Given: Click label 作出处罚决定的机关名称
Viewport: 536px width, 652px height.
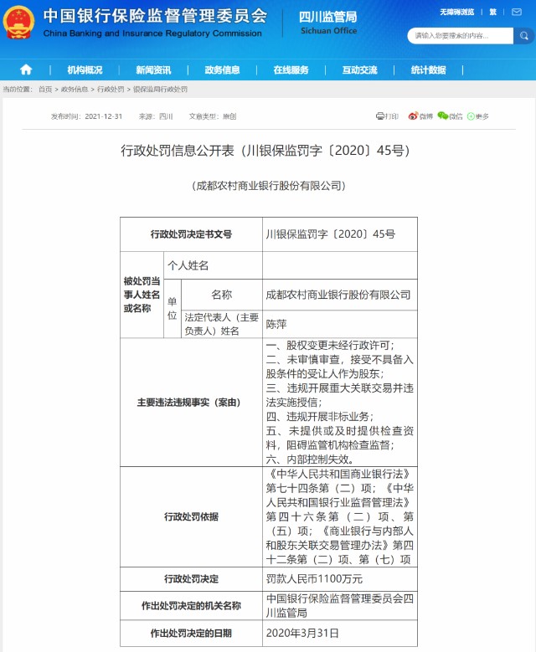Looking at the screenshot, I should coord(191,606).
